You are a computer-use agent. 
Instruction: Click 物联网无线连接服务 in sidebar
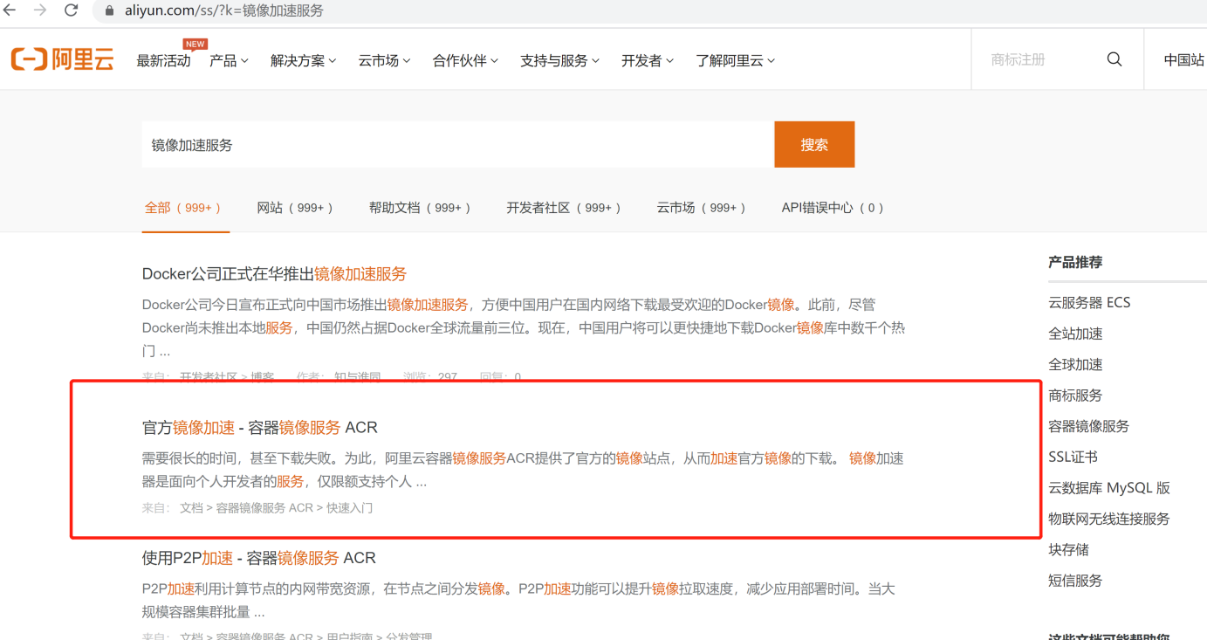click(x=1109, y=519)
